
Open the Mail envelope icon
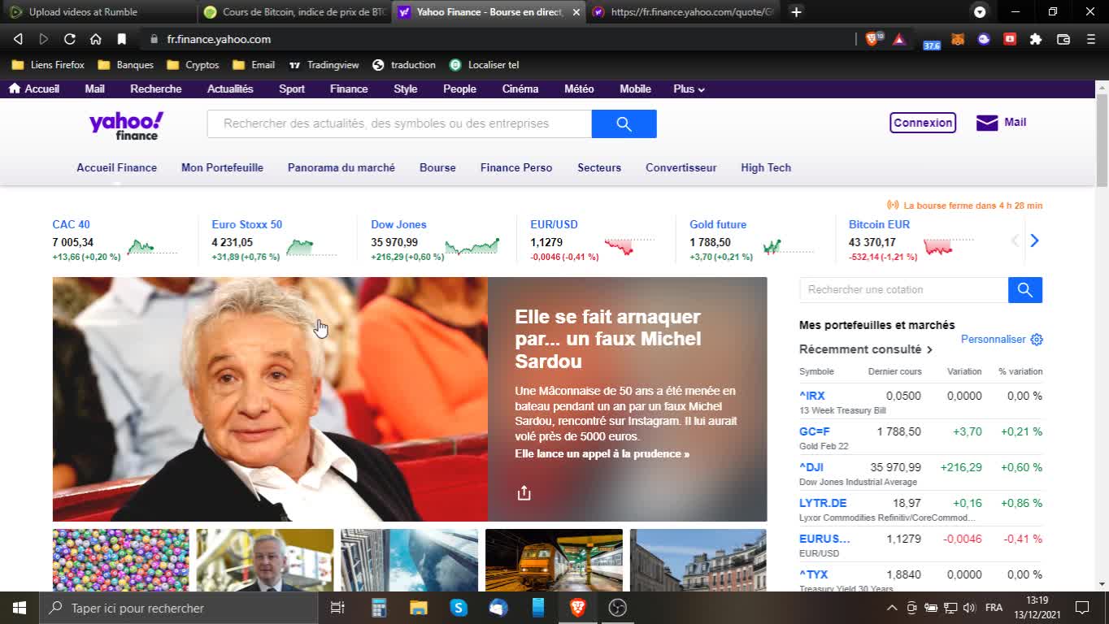pyautogui.click(x=987, y=123)
